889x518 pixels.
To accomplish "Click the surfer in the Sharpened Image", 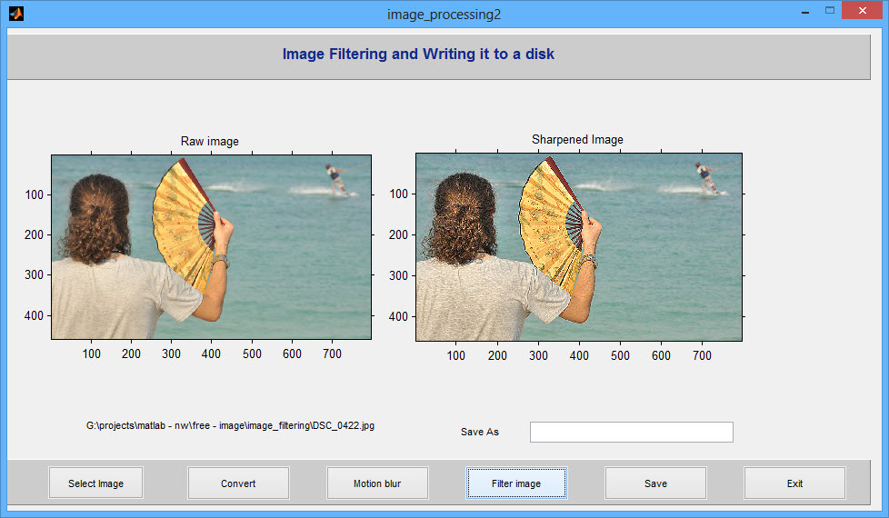I will tap(707, 178).
